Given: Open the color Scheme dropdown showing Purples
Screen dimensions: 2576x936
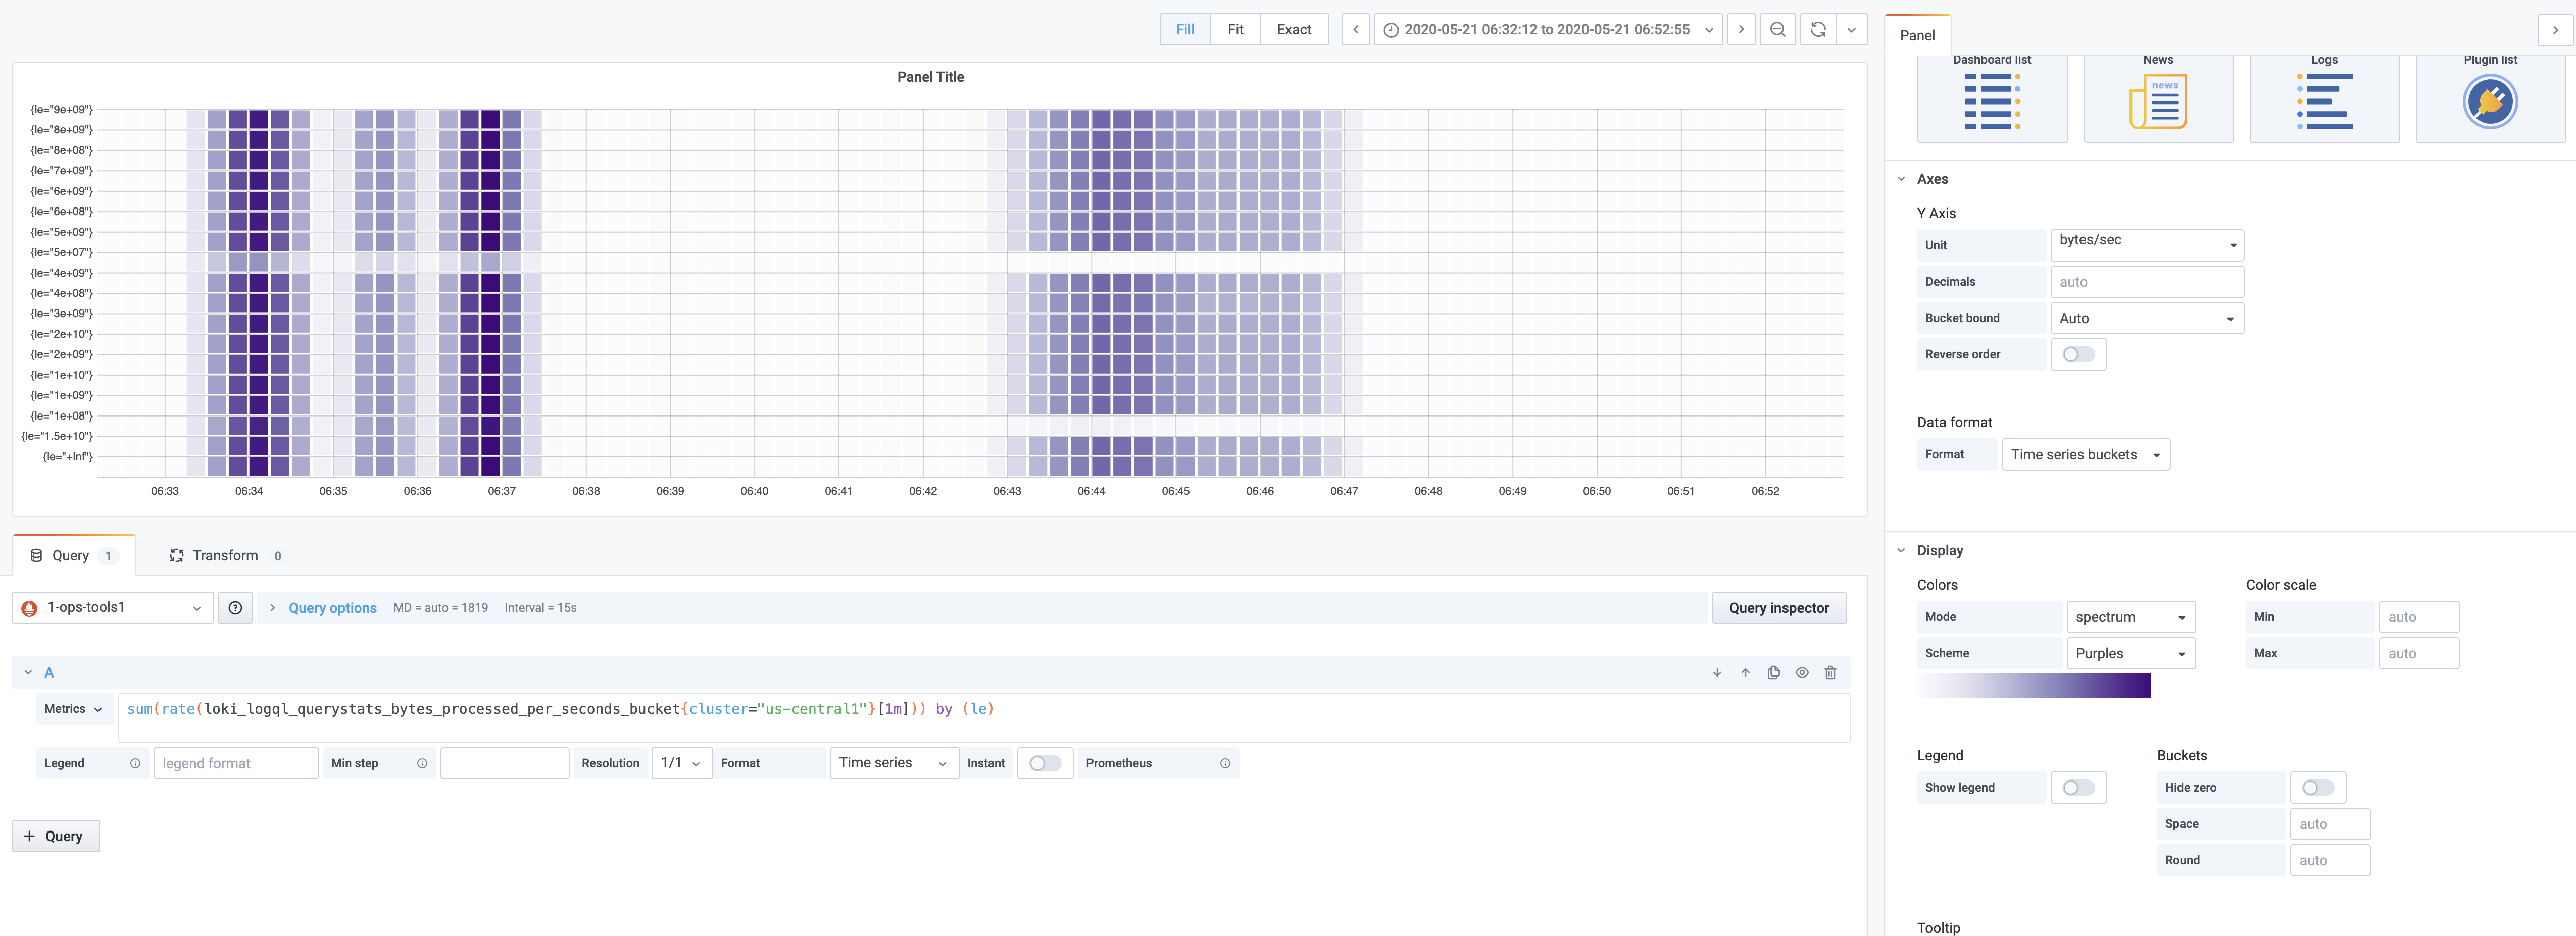Looking at the screenshot, I should point(2130,653).
